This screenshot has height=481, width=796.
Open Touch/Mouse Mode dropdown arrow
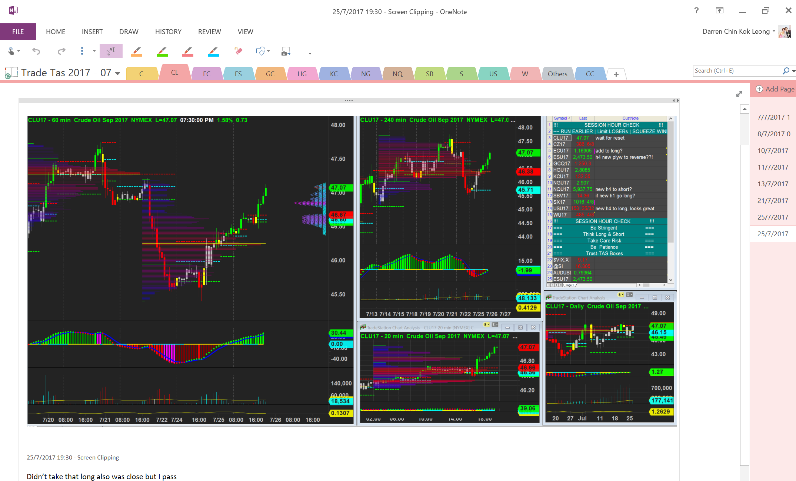(x=19, y=51)
